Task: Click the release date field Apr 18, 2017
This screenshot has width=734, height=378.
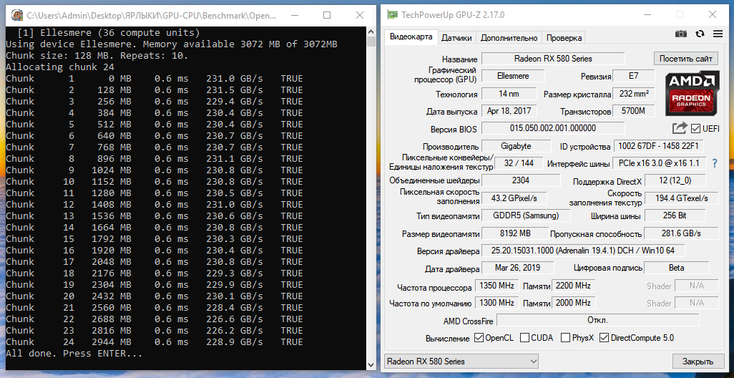Action: point(509,111)
